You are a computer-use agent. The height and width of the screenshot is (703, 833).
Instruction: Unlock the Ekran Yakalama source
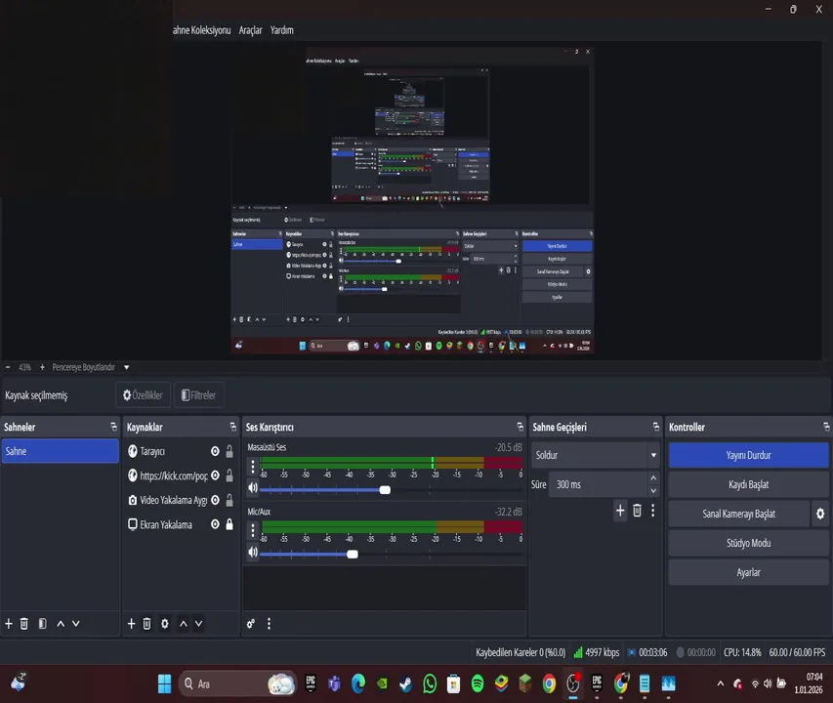click(x=229, y=524)
